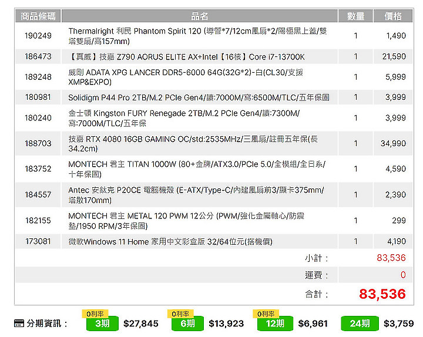423x337 pixels.
Task: Click the 數量 column header
Action: pyautogui.click(x=355, y=16)
